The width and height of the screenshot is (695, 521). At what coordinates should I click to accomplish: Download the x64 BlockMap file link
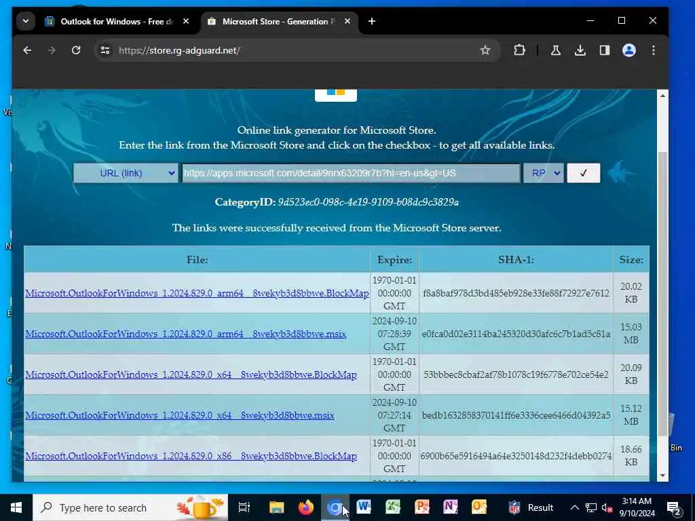[191, 374]
